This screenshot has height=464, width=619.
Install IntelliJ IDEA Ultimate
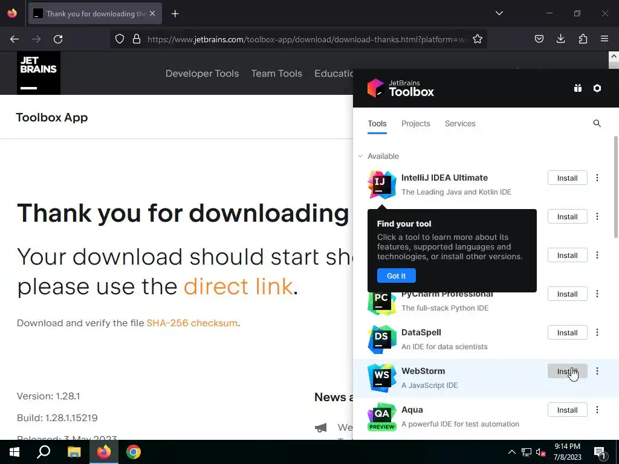[567, 178]
